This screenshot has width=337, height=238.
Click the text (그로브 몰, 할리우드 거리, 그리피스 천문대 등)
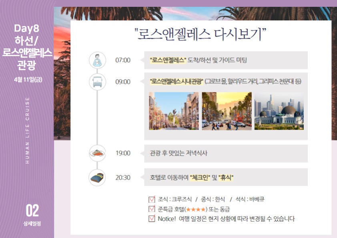click(x=253, y=82)
